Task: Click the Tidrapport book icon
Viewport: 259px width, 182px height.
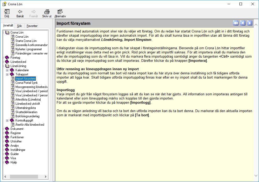Action: click(x=12, y=74)
